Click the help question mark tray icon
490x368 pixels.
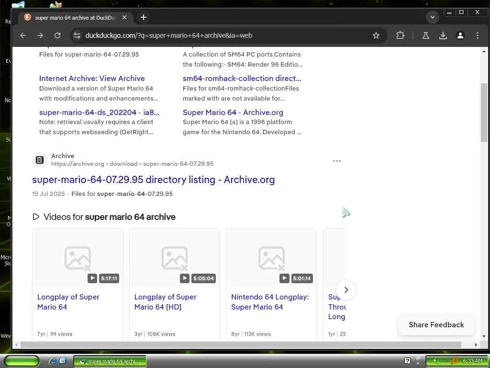[407, 361]
